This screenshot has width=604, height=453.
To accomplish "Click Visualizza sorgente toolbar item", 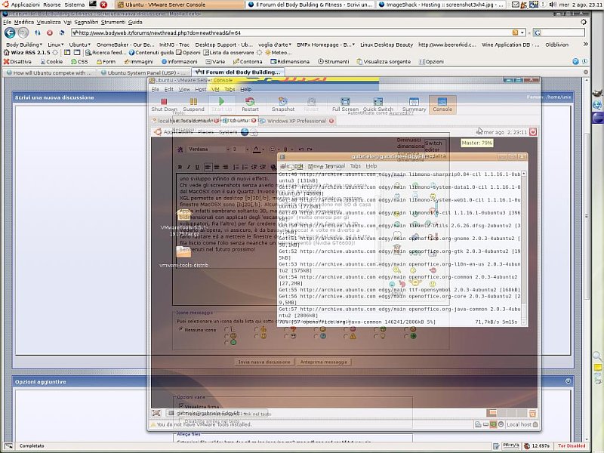I will coord(384,62).
